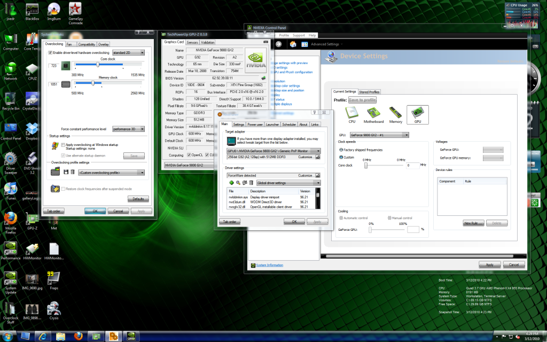Open the System Information link

pyautogui.click(x=270, y=265)
